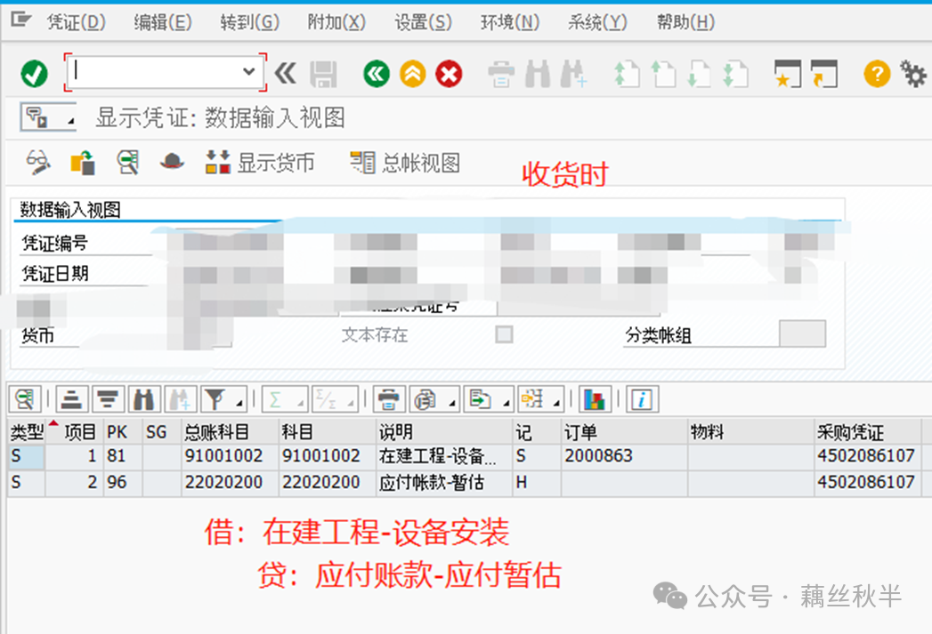Click Print icon in grid toolbar
The height and width of the screenshot is (634, 932).
tap(389, 399)
